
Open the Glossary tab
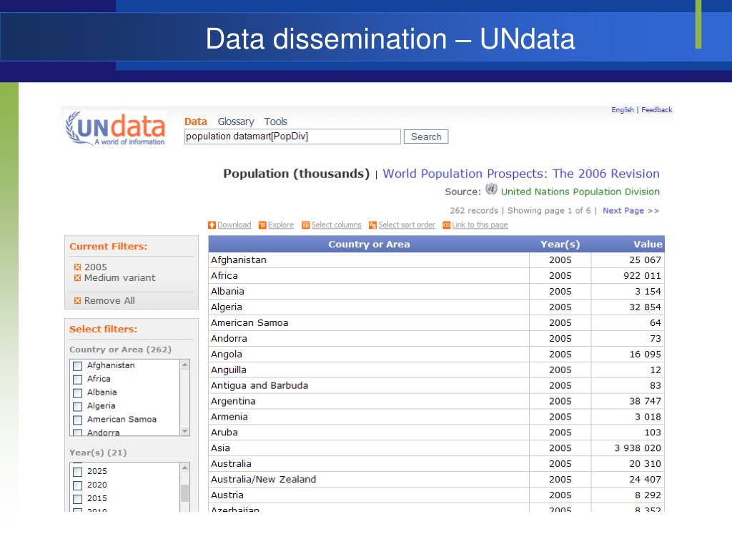[236, 122]
